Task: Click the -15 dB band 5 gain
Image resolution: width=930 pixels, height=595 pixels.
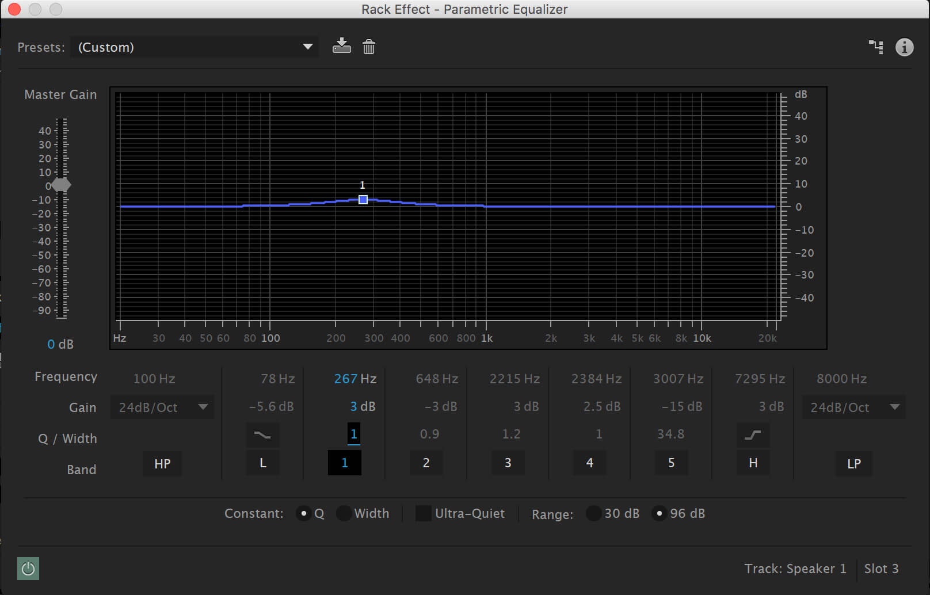Action: 682,406
